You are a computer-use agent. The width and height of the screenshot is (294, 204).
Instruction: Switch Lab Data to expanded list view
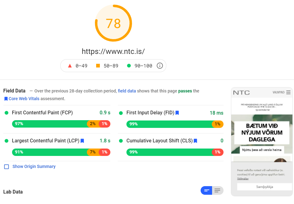click(x=218, y=190)
